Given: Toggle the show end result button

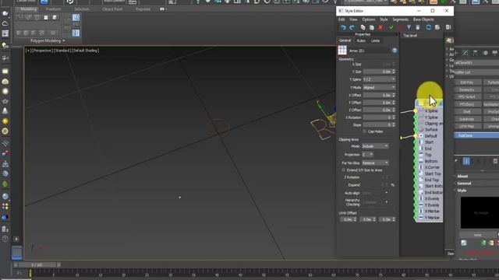Looking at the screenshot, I should [x=466, y=161].
